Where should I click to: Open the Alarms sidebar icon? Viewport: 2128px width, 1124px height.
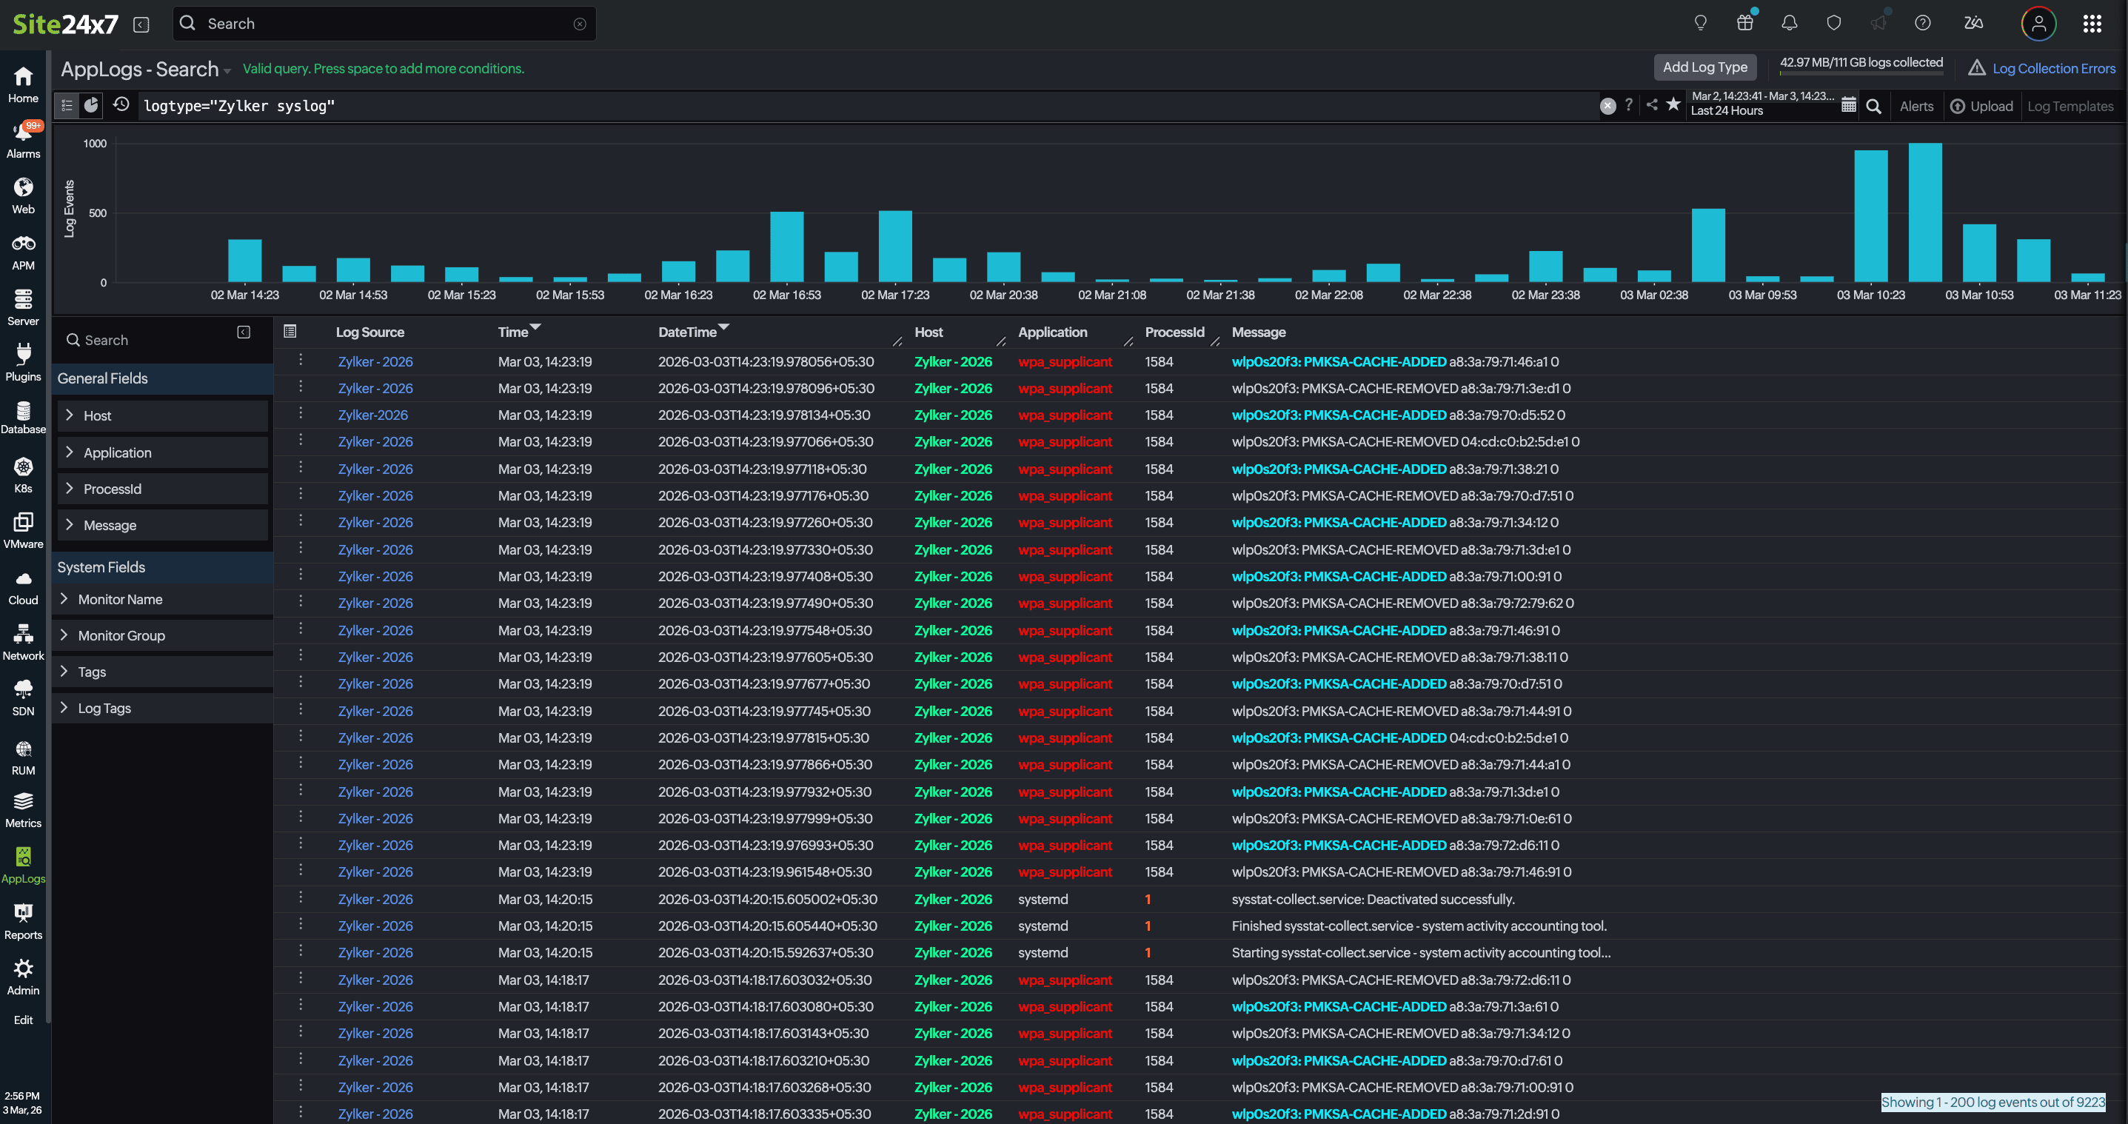coord(23,138)
